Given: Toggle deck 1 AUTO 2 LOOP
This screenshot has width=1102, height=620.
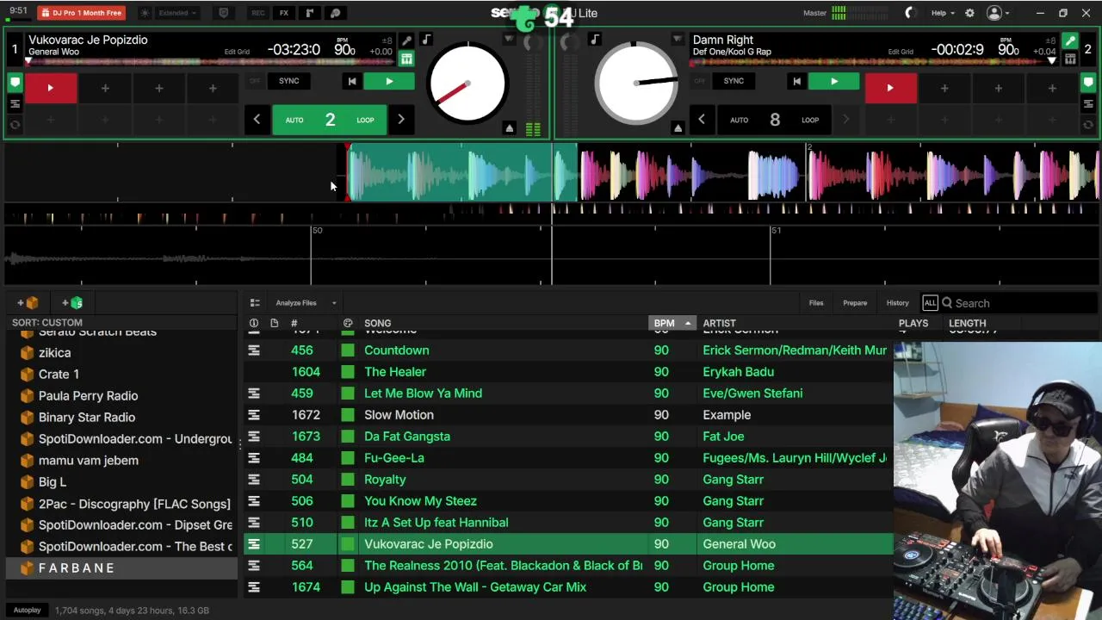Looking at the screenshot, I should tap(330, 120).
